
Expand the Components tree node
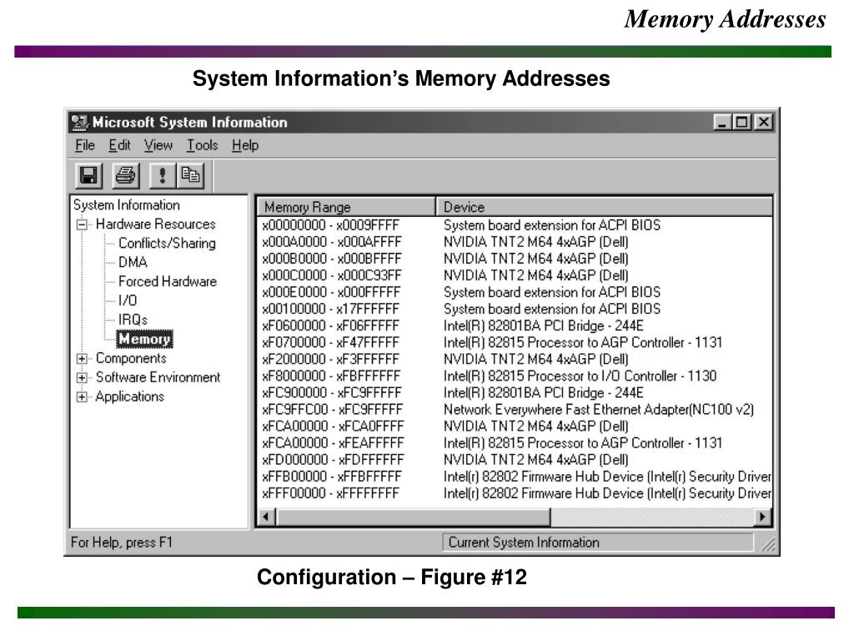82,359
